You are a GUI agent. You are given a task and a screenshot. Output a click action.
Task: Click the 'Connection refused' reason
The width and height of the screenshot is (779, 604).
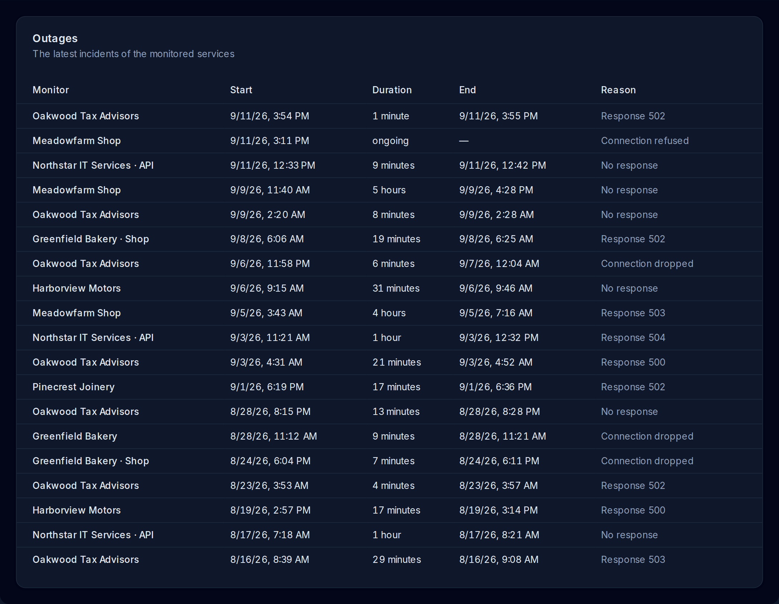click(x=645, y=141)
